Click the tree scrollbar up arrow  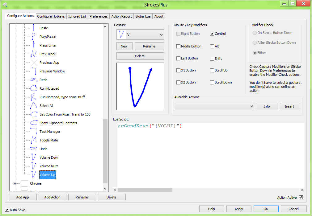click(105, 26)
